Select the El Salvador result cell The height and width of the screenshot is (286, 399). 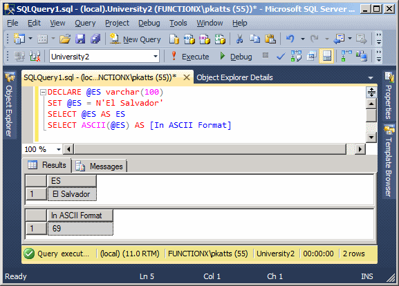72,194
